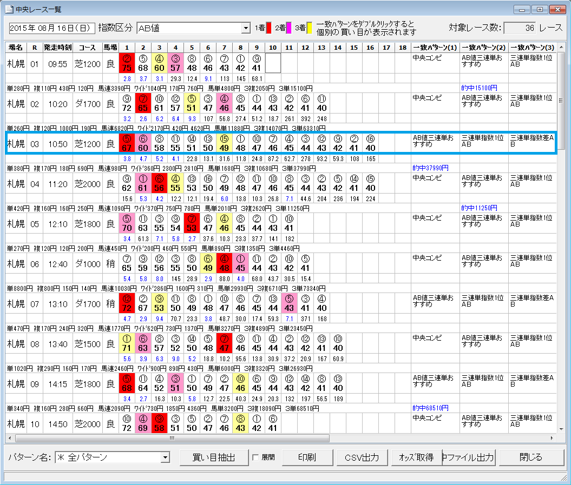The width and height of the screenshot is (571, 485).
Task: Click race 10 pink cell ④ 69
Action: coord(143,423)
